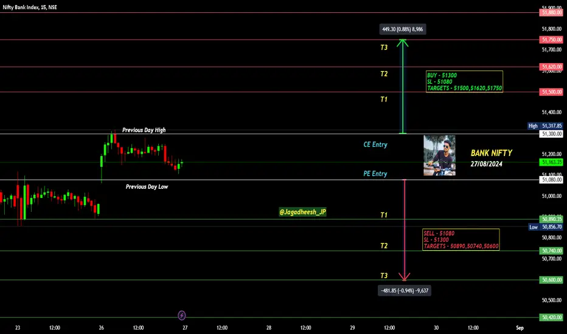Image resolution: width=567 pixels, height=334 pixels.
Task: Click the 28 date on time axis
Action: coord(269,328)
